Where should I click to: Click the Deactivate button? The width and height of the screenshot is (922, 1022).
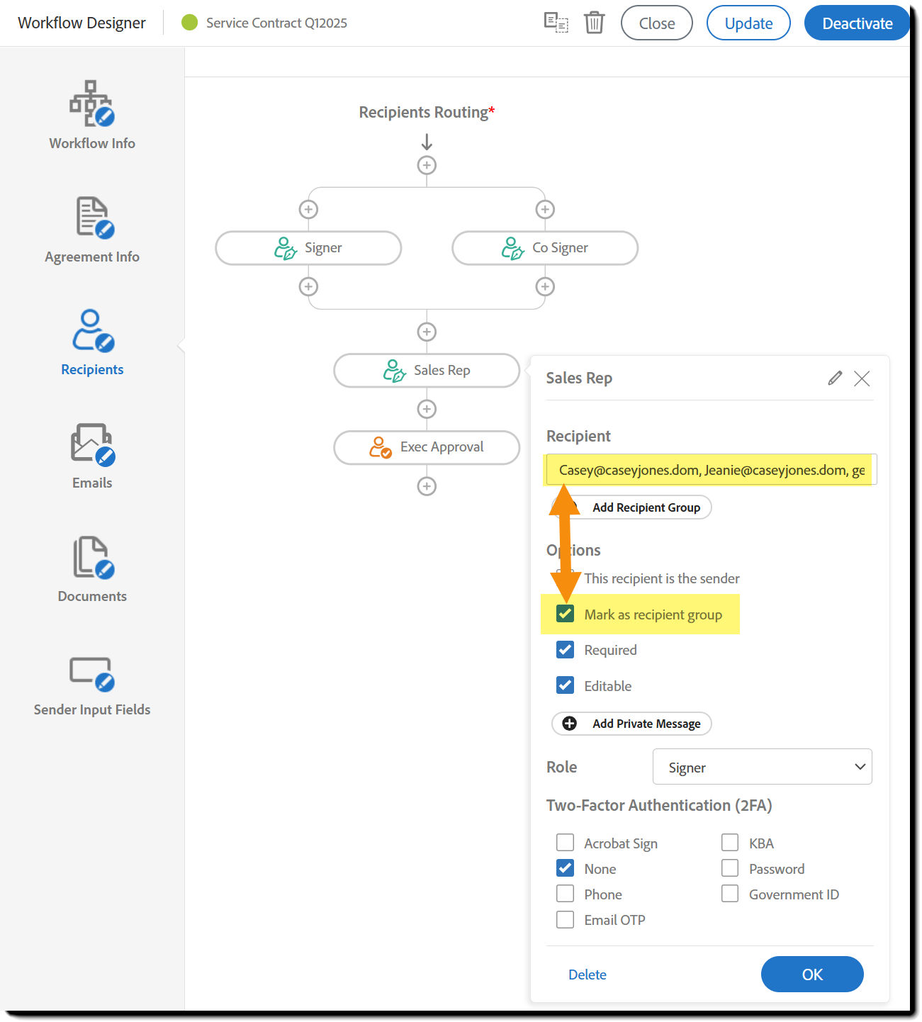coord(857,22)
